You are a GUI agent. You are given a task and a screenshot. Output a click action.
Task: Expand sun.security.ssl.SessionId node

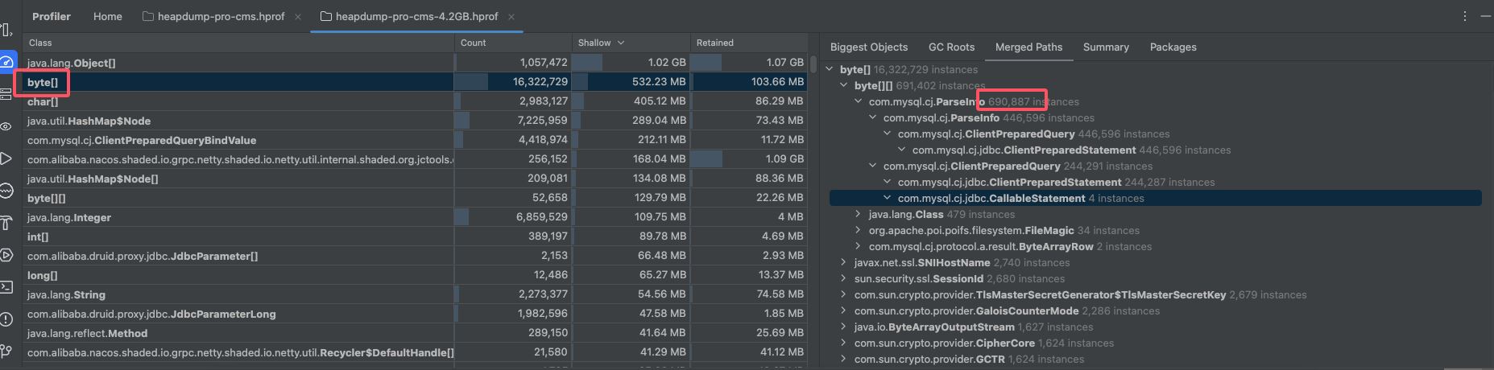[x=844, y=279]
